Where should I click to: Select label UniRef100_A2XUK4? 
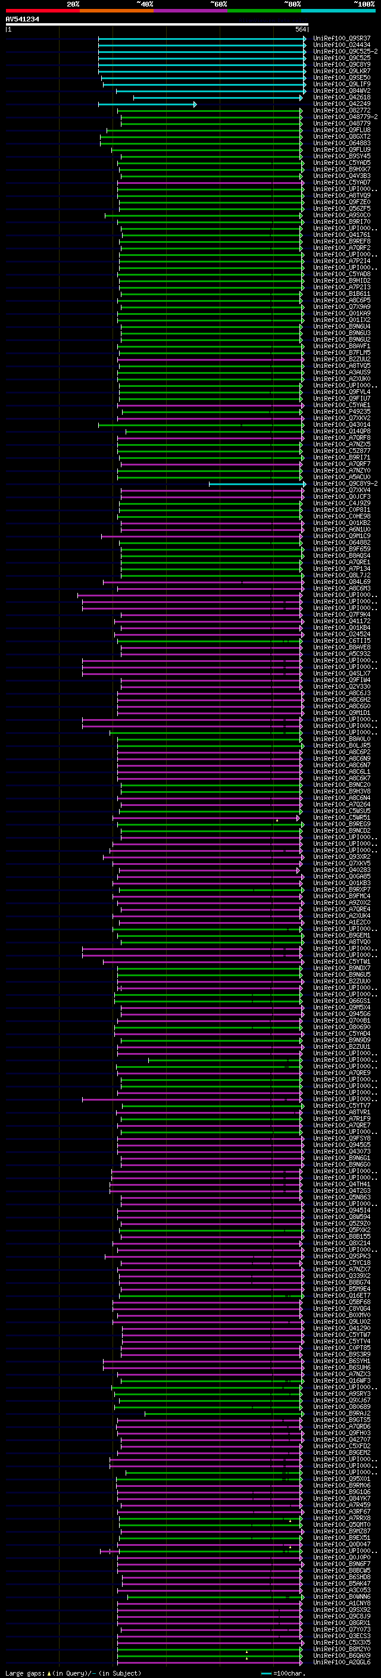[342, 916]
